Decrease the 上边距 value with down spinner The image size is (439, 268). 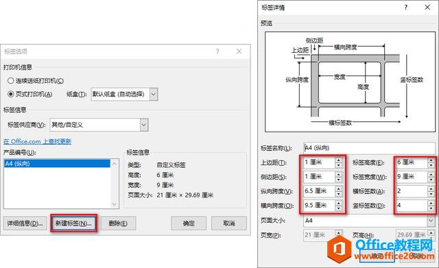[339, 165]
